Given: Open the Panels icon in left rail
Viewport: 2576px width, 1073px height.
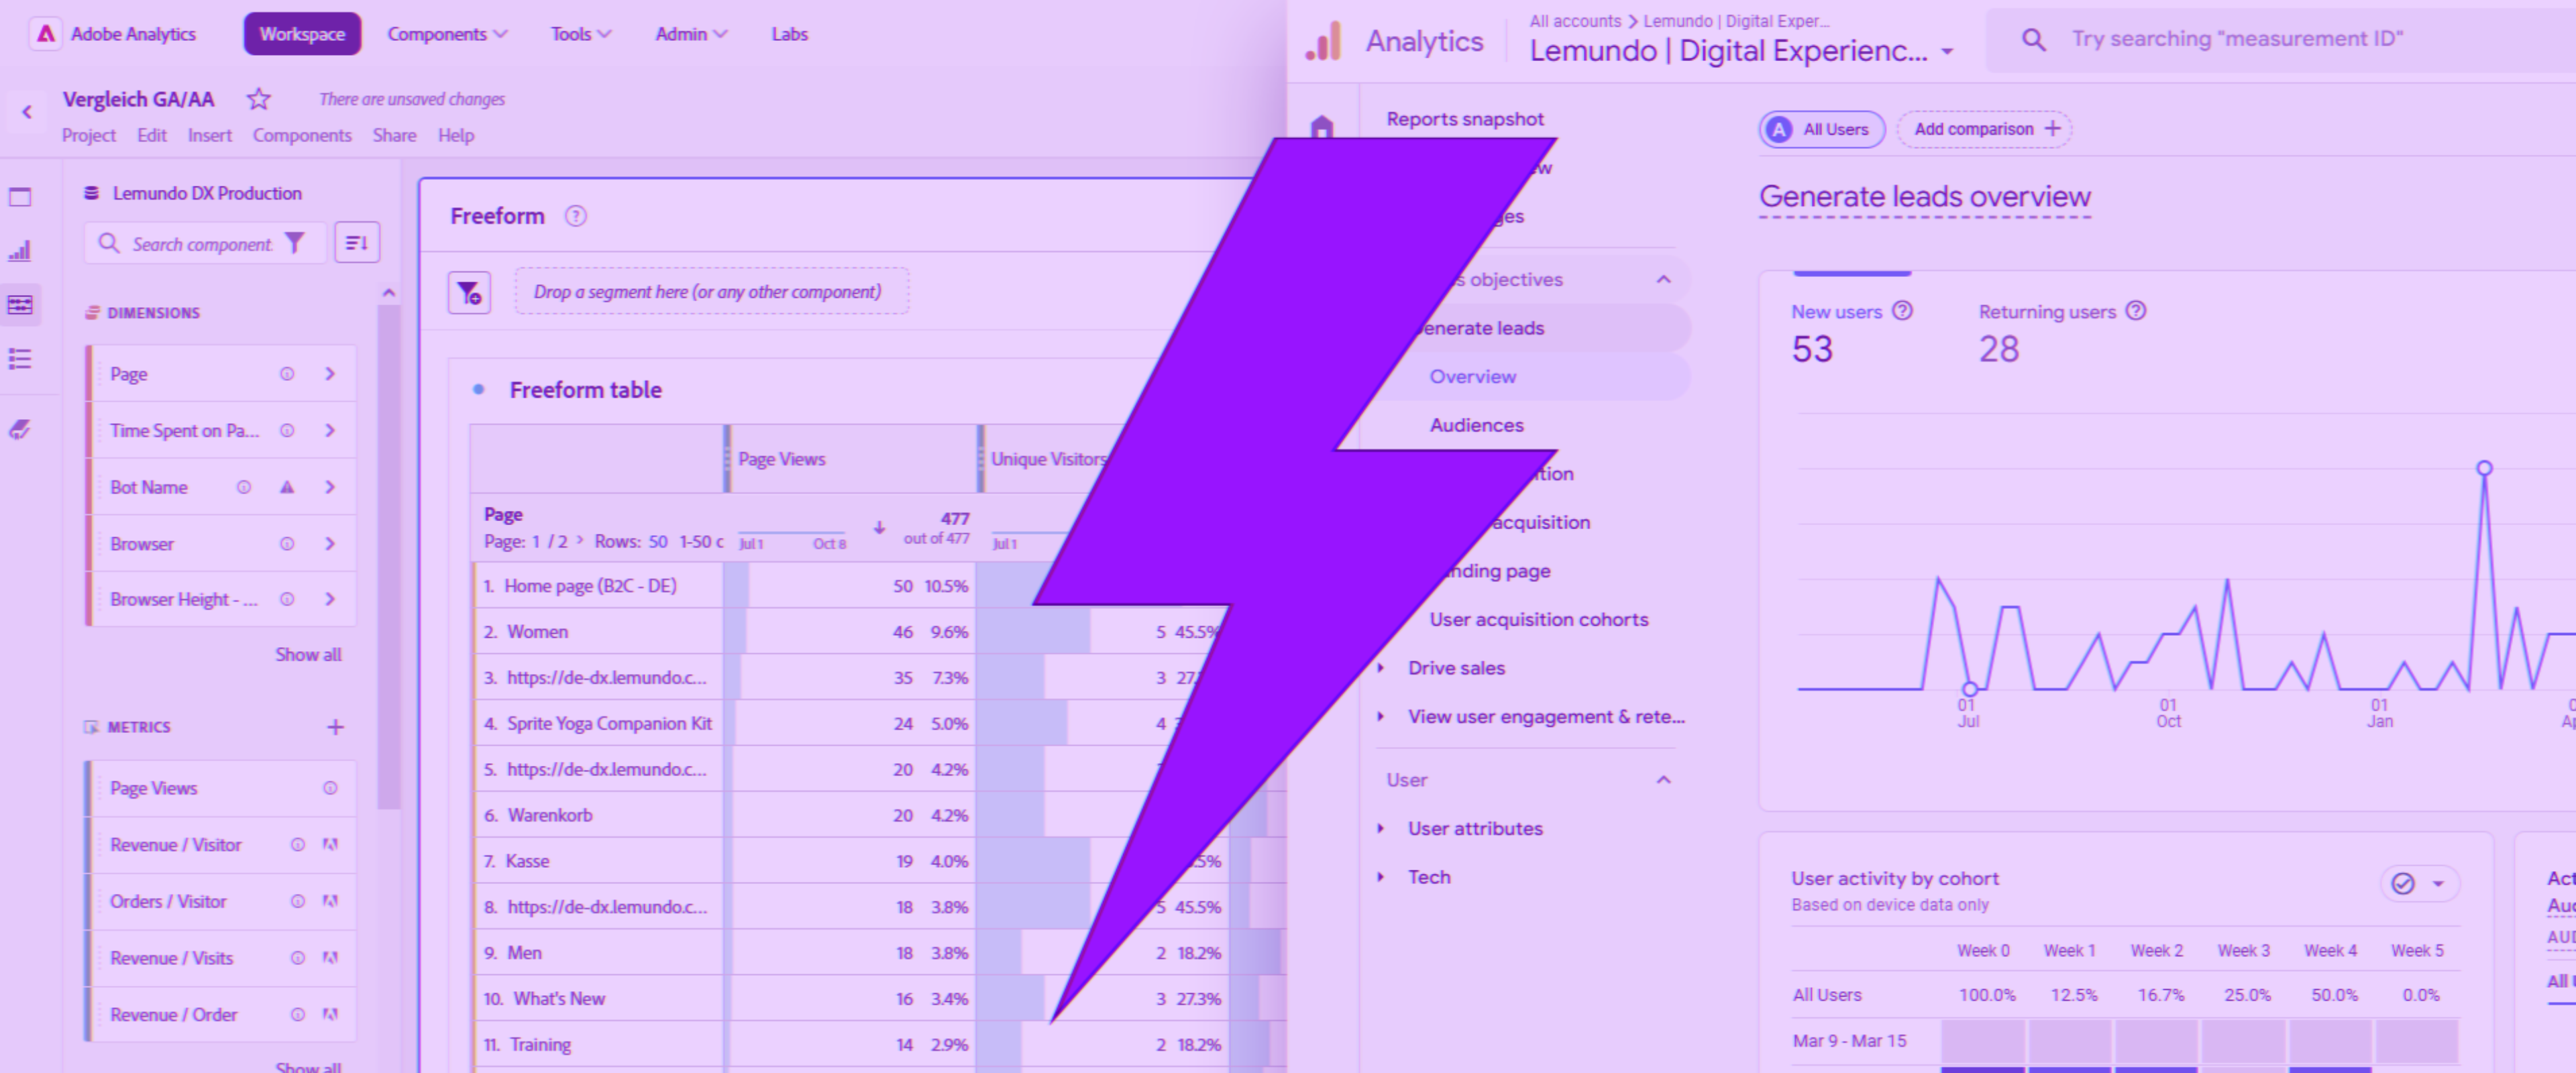Looking at the screenshot, I should (20, 197).
